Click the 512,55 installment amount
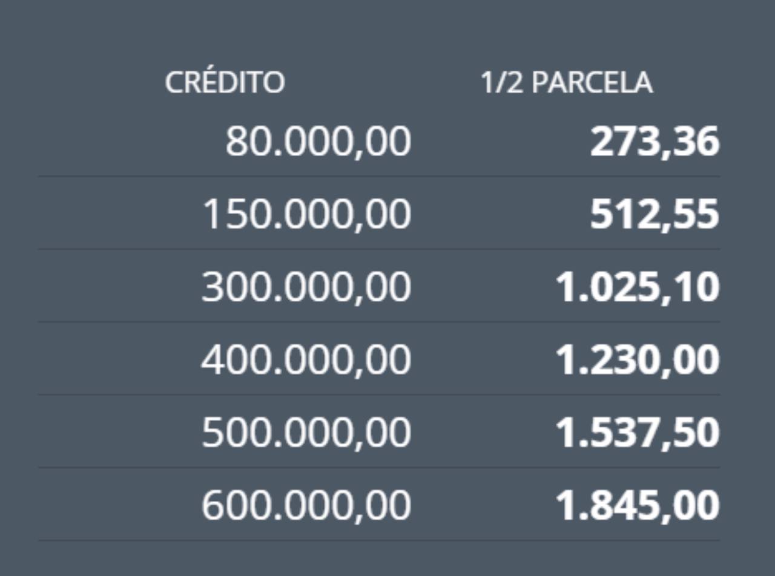Image resolution: width=775 pixels, height=576 pixels. tap(655, 215)
